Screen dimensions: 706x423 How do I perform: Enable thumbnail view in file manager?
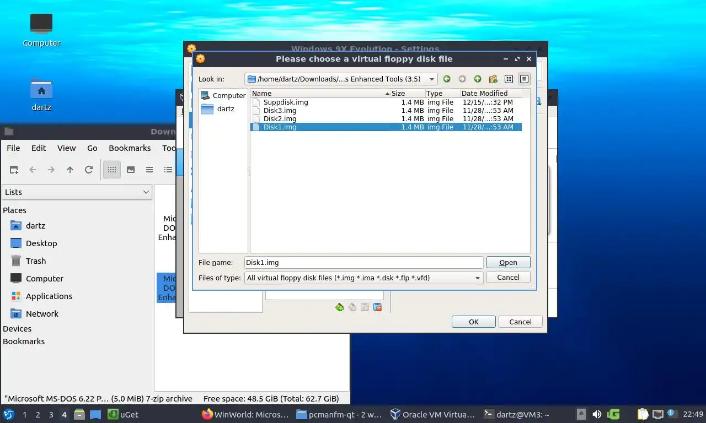131,170
